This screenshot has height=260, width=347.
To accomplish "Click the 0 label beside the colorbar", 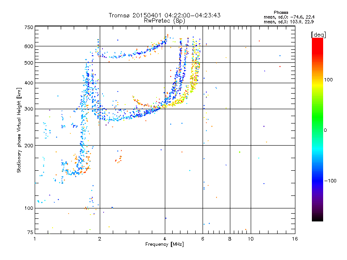I will point(325,130).
